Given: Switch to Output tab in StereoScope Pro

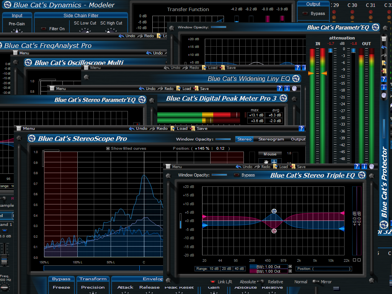Looking at the screenshot, I should (298, 139).
